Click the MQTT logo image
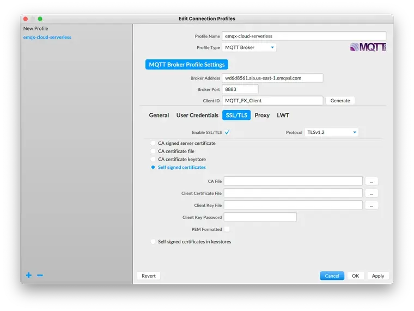 368,47
